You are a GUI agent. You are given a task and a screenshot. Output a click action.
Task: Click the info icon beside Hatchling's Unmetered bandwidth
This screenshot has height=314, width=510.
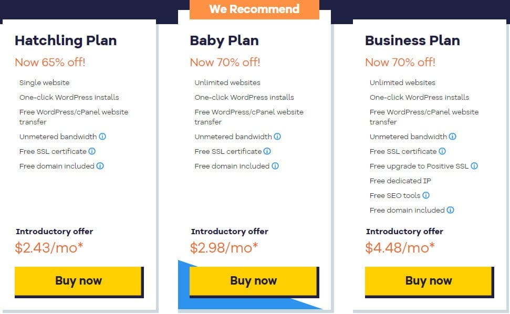(103, 137)
